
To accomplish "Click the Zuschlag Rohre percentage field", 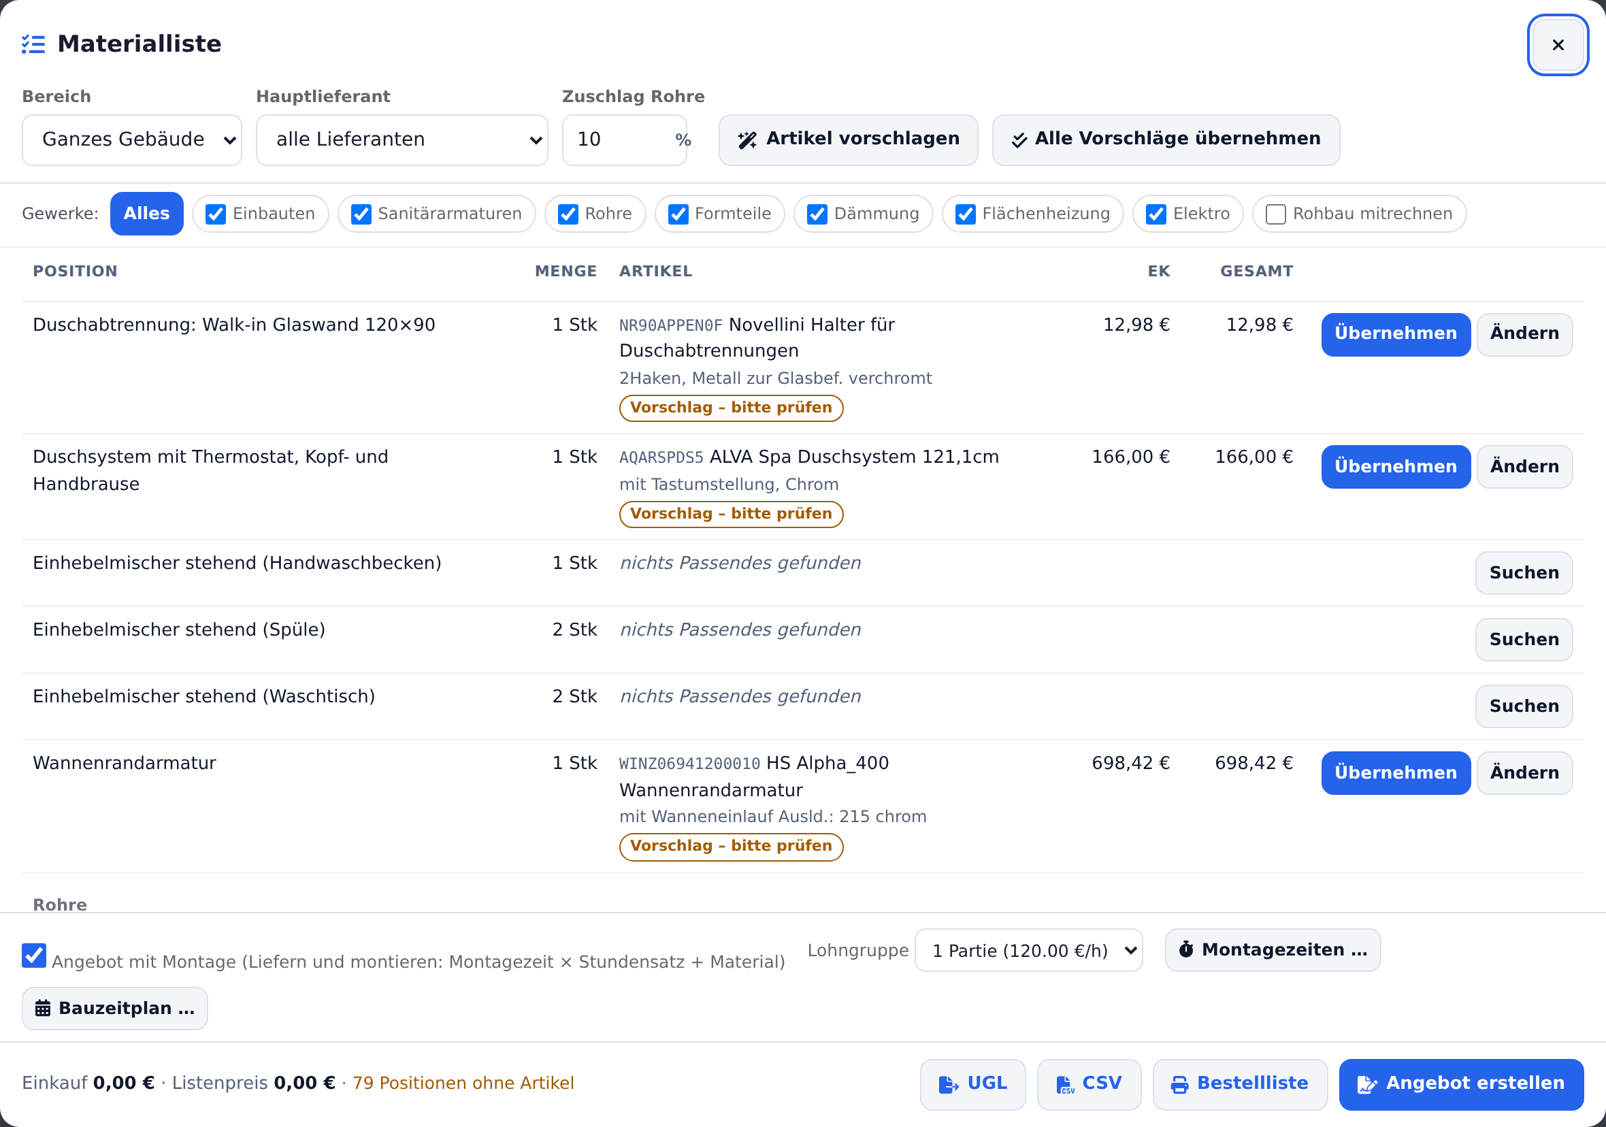I will tap(624, 140).
